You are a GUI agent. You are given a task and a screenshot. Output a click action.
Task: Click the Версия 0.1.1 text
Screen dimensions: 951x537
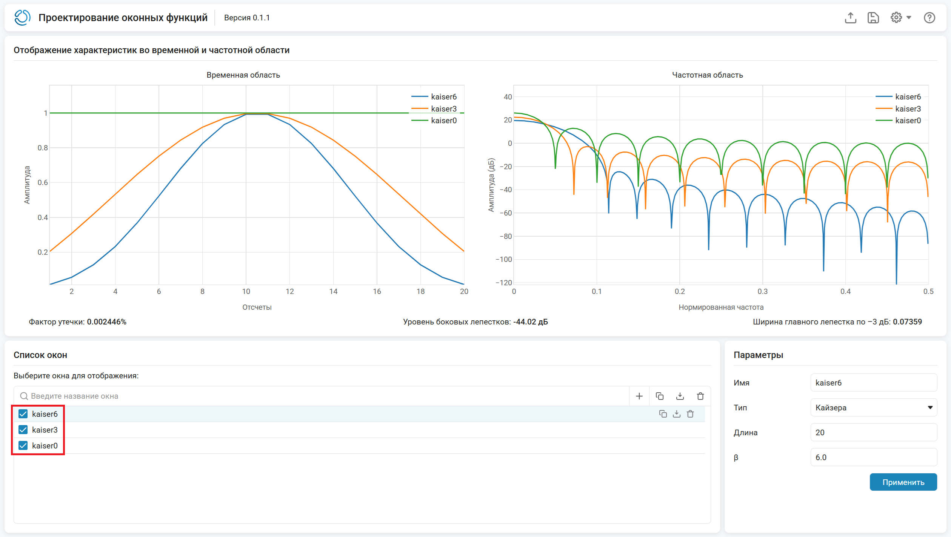click(247, 18)
